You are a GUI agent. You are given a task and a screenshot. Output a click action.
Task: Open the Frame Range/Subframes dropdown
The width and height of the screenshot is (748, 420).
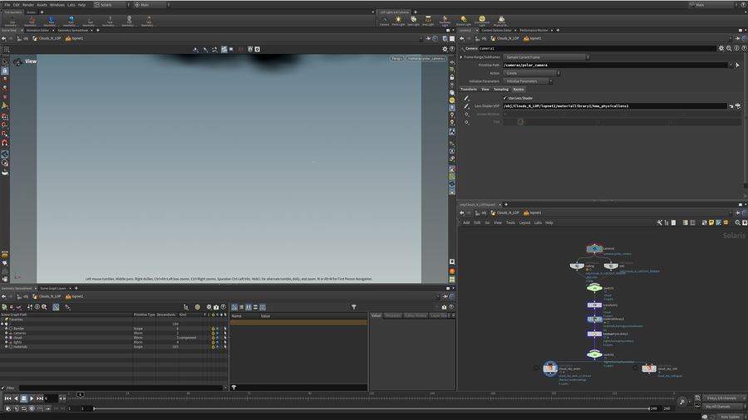click(544, 57)
